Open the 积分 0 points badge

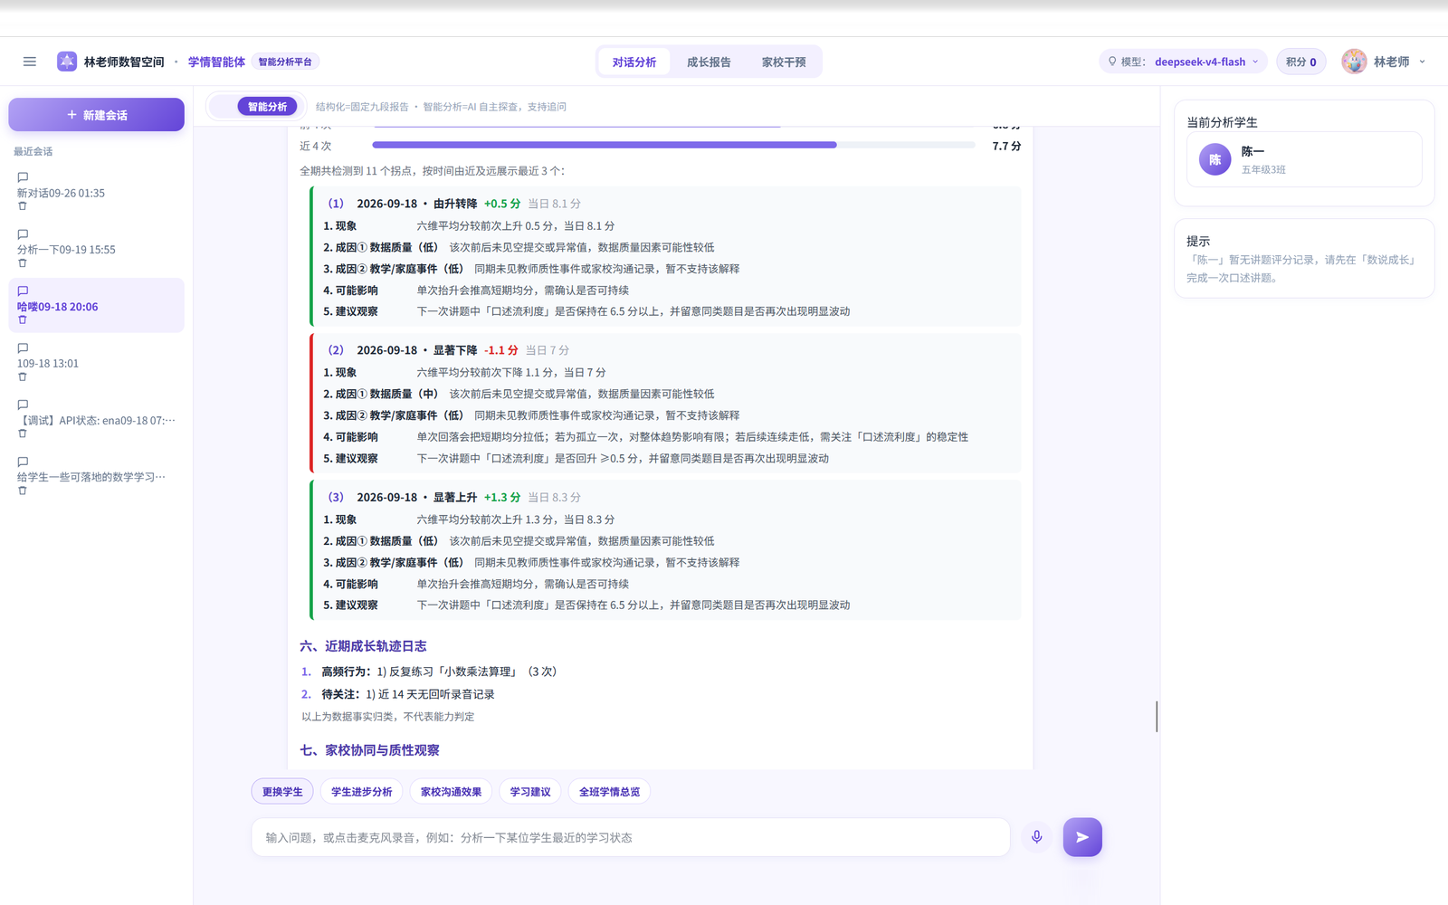[x=1301, y=62]
